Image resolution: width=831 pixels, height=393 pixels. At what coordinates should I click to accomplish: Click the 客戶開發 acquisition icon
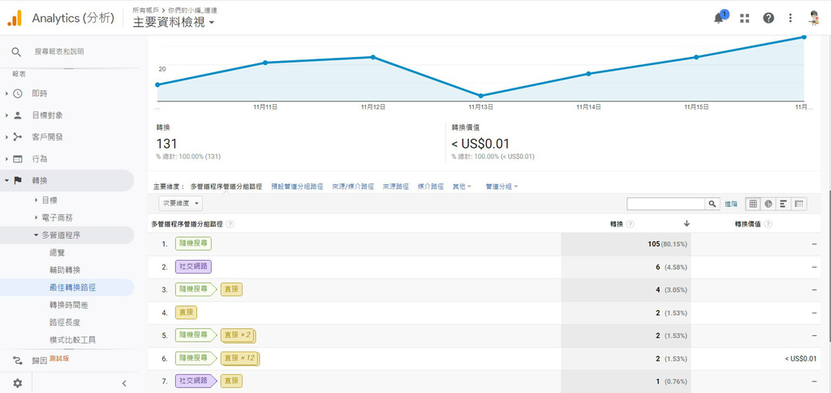(18, 137)
